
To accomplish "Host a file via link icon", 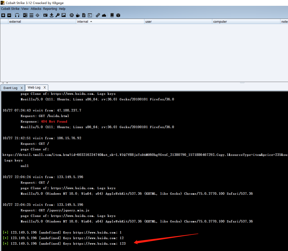I will (x=98, y=15).
